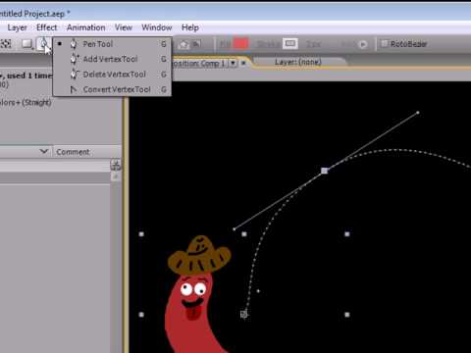Choose Pen Tool from the flyout menu
The width and height of the screenshot is (471, 353).
coord(112,44)
